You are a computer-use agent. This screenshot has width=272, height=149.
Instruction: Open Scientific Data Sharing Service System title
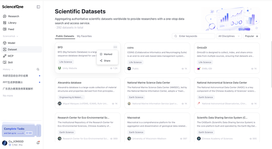click(x=222, y=118)
